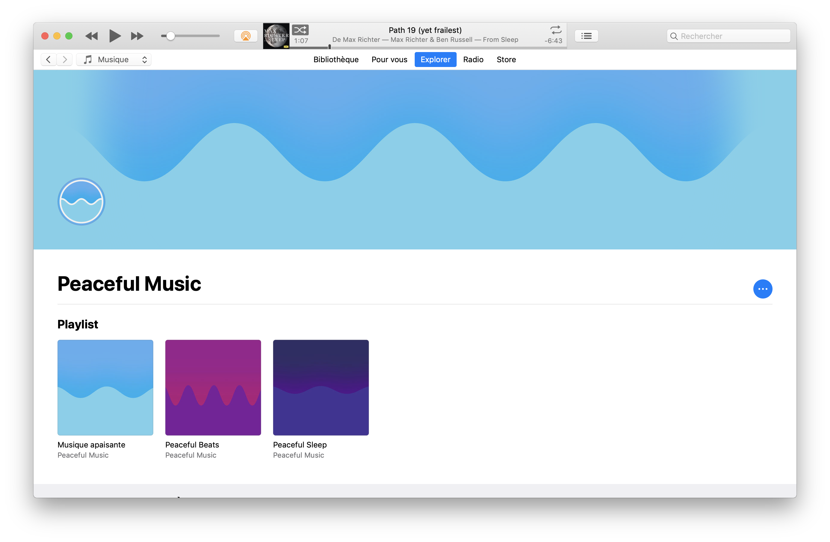Click the search field Rechercher
Image resolution: width=830 pixels, height=542 pixels.
pos(728,36)
